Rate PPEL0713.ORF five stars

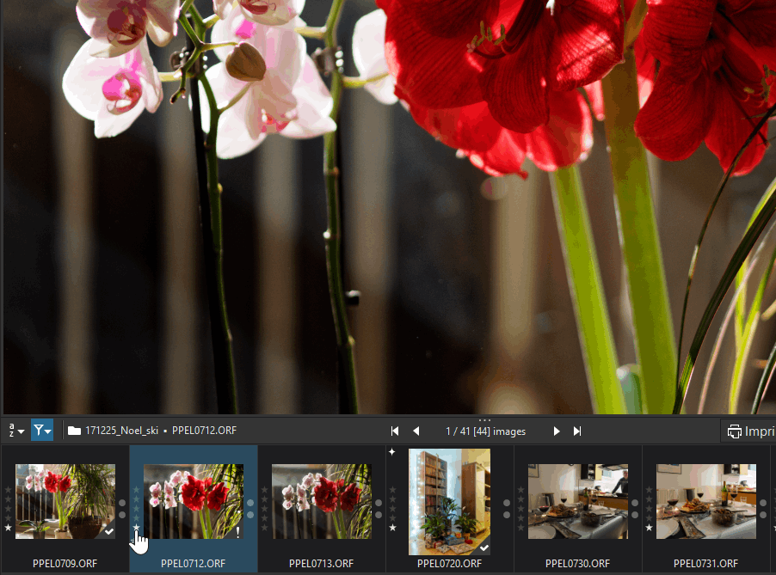tap(264, 490)
